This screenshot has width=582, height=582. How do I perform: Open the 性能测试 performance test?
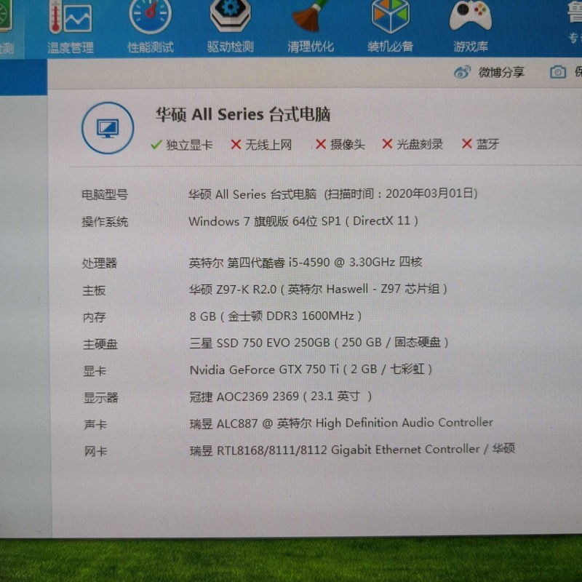click(x=151, y=27)
